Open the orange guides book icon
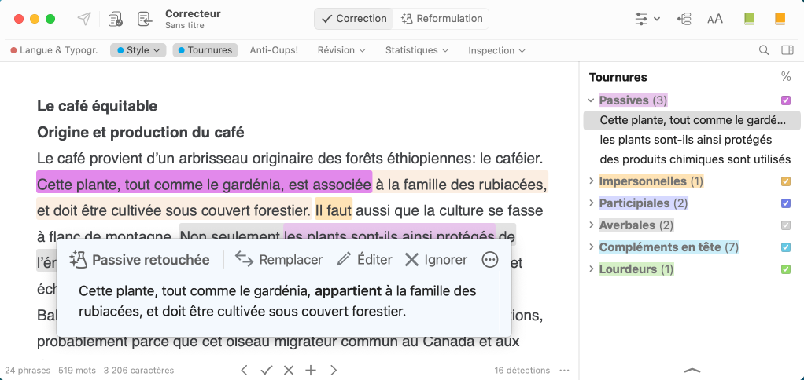The height and width of the screenshot is (380, 804). [x=780, y=19]
